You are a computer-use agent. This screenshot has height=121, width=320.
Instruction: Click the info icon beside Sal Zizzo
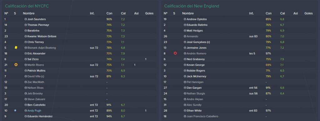pos(26,59)
